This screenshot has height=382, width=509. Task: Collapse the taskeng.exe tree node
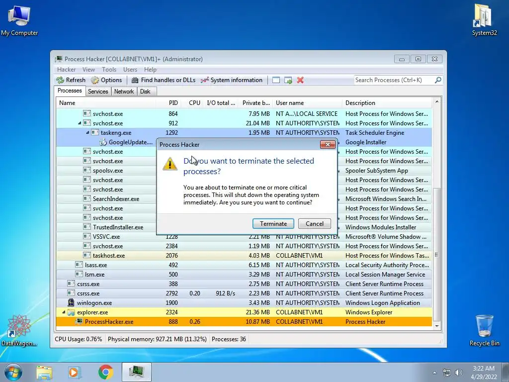(x=87, y=132)
